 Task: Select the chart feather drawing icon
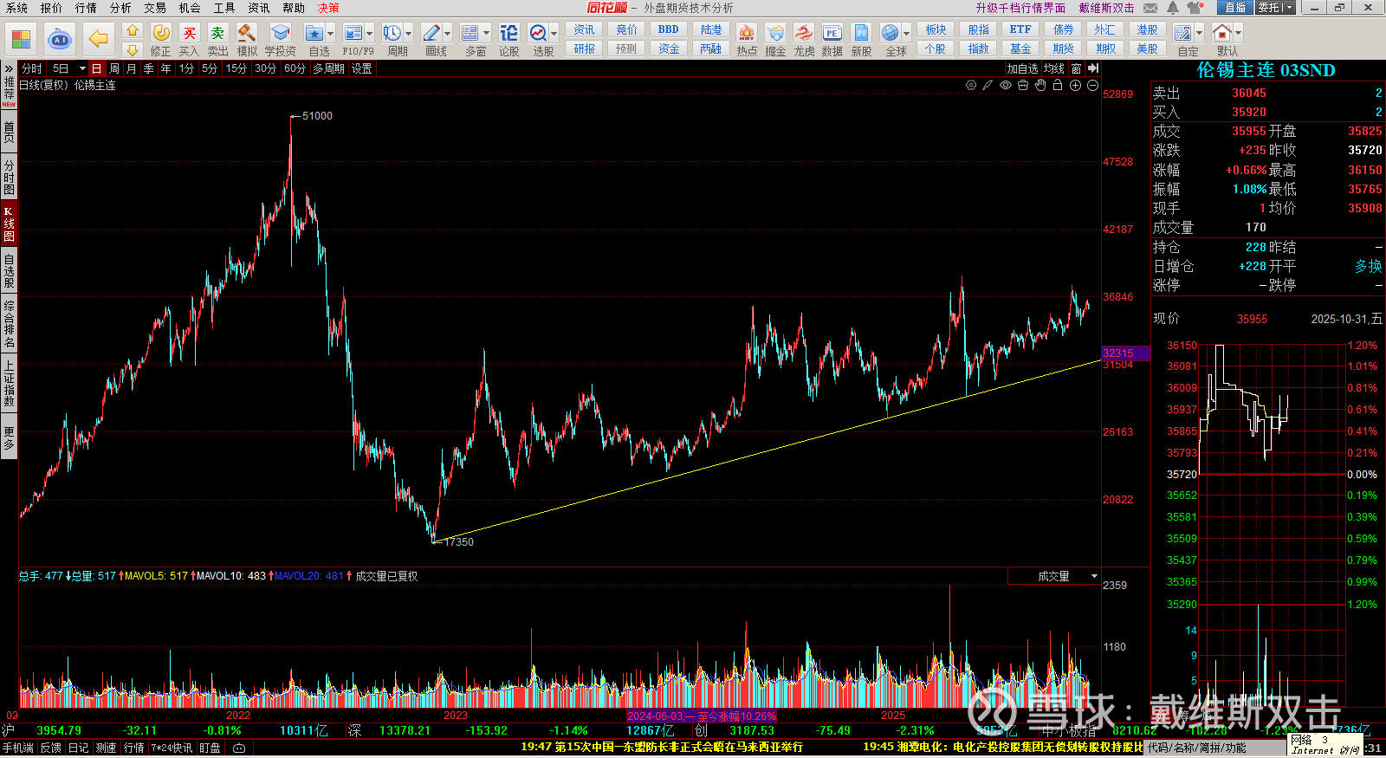click(988, 85)
